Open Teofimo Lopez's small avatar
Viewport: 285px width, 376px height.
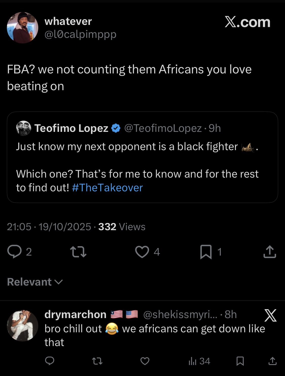coord(24,128)
